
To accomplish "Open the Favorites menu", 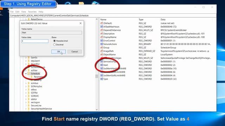I will pyautogui.click(x=32, y=12).
